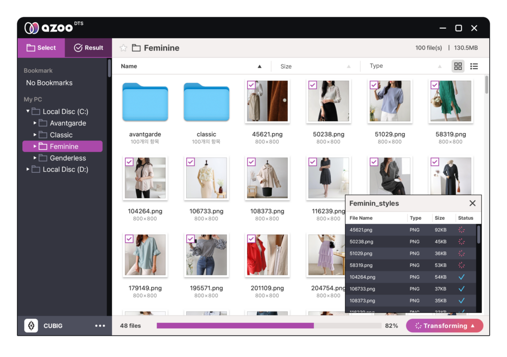Open the Select tab
Image resolution: width=507 pixels, height=357 pixels.
(42, 48)
